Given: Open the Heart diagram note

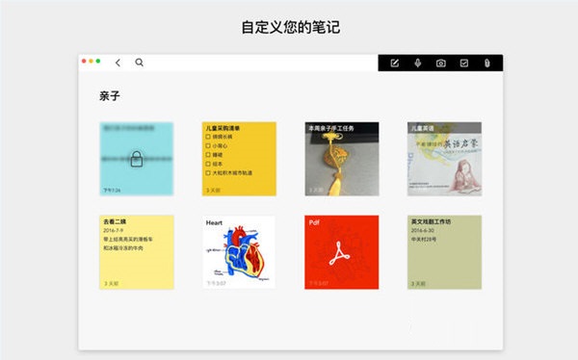Looking at the screenshot, I should click(239, 252).
